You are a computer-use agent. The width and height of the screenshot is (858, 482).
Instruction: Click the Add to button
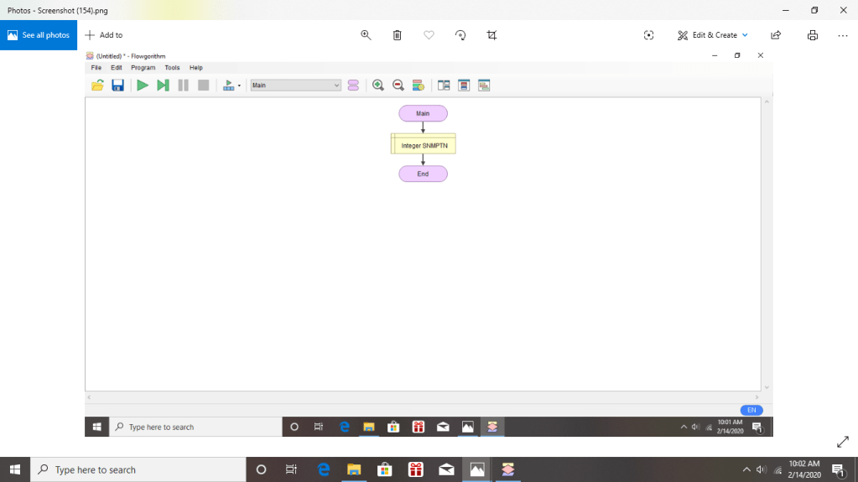tap(104, 35)
